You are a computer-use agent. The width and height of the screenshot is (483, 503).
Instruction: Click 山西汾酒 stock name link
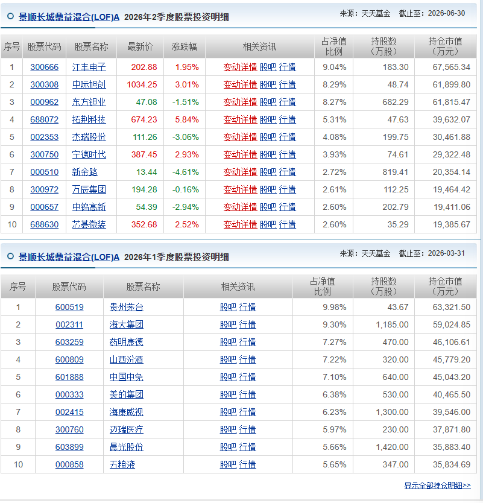pyautogui.click(x=127, y=359)
